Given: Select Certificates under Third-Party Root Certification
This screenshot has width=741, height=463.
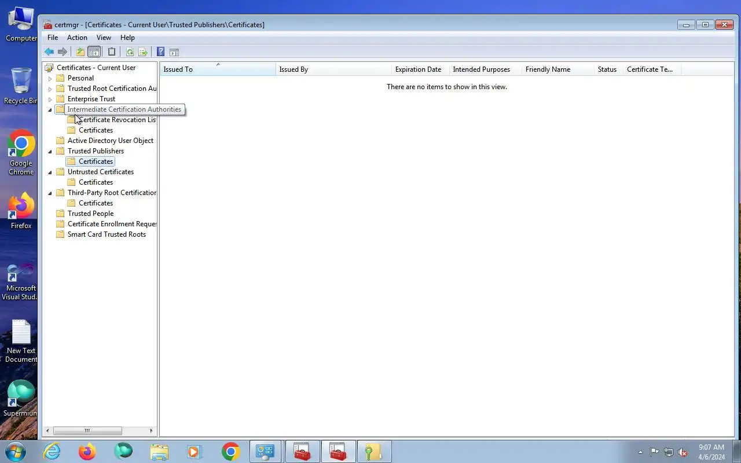Looking at the screenshot, I should (96, 203).
